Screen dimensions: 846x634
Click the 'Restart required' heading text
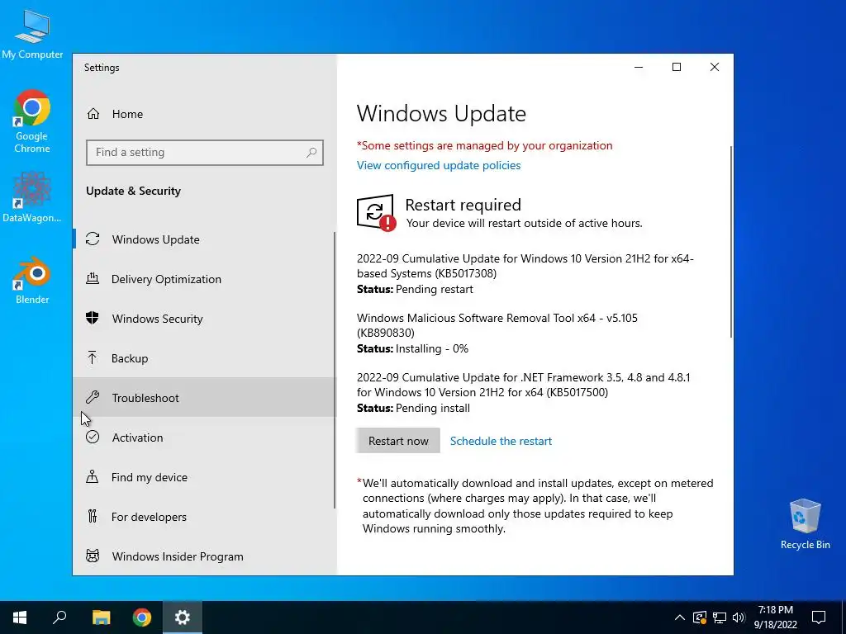[x=463, y=205]
